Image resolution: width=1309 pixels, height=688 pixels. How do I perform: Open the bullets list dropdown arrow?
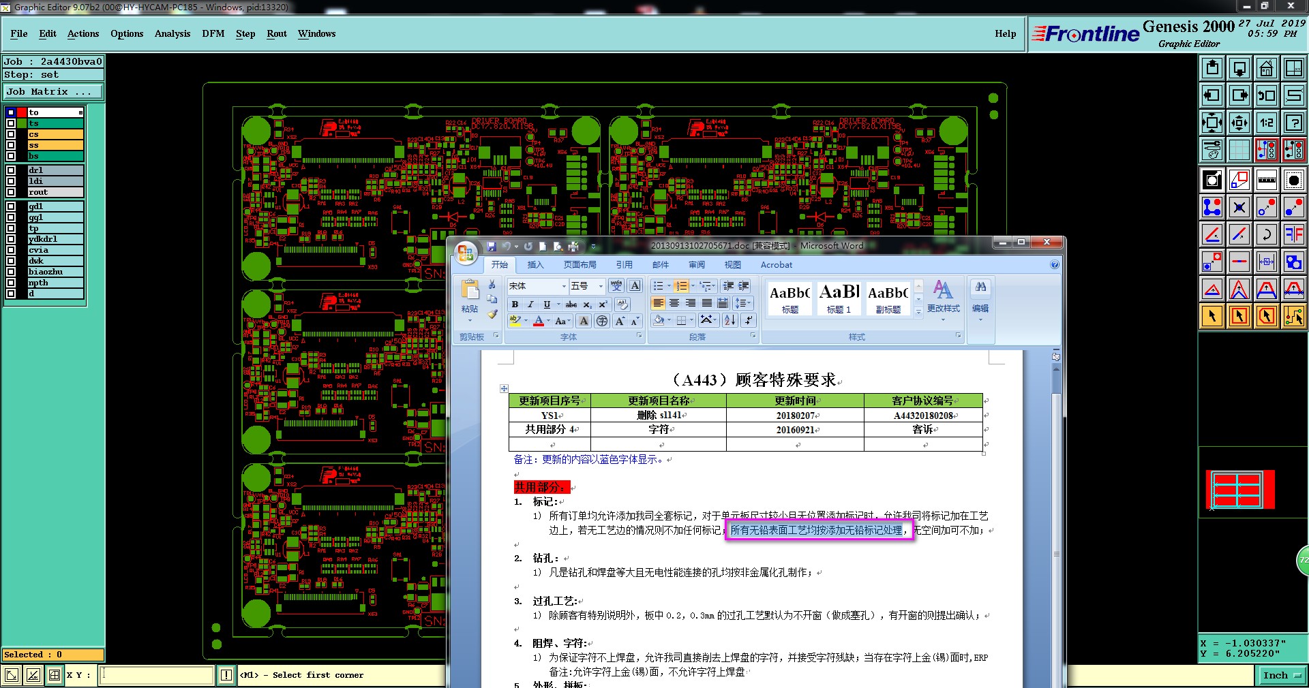[x=668, y=286]
